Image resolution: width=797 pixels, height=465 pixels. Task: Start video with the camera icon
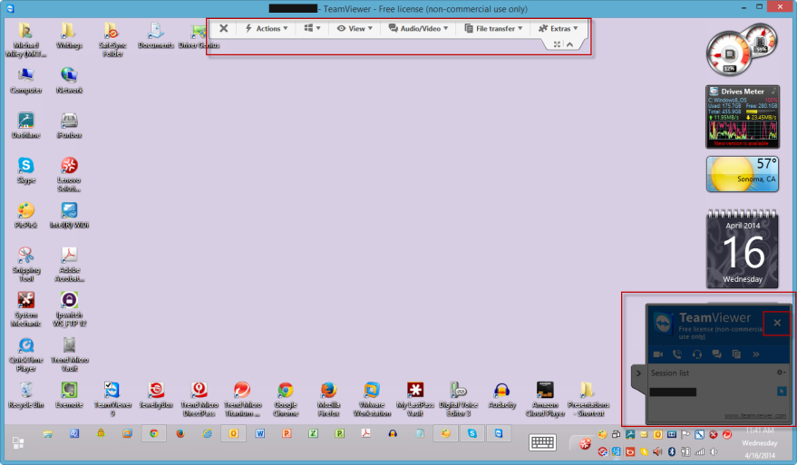pyautogui.click(x=656, y=354)
